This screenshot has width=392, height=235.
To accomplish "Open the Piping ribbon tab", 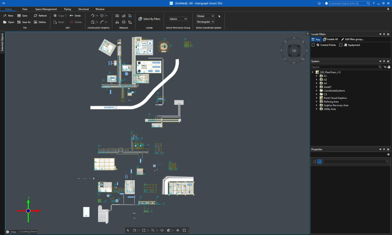I will [68, 9].
